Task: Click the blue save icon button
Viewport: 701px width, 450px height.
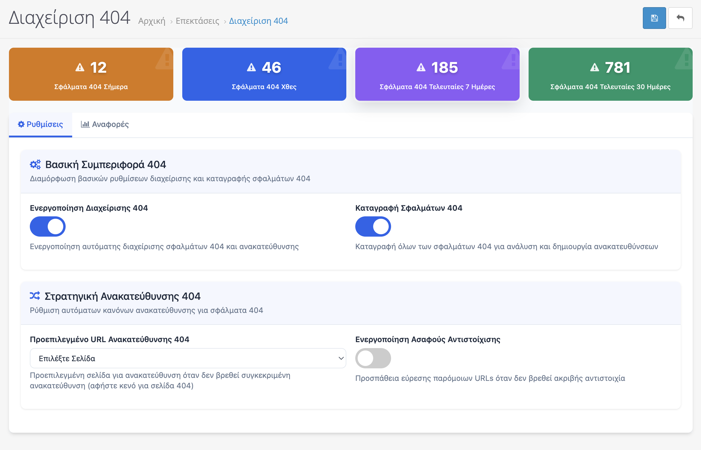Action: click(654, 18)
